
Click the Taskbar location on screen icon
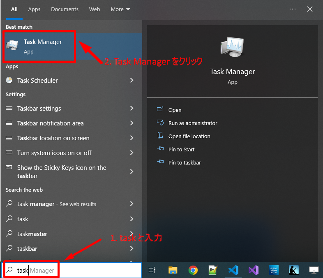(x=9, y=138)
